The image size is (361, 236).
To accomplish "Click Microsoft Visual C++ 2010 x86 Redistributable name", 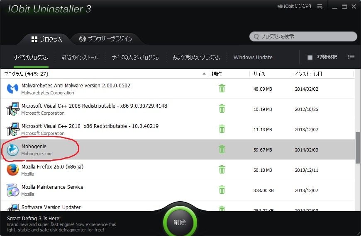I will (90, 126).
